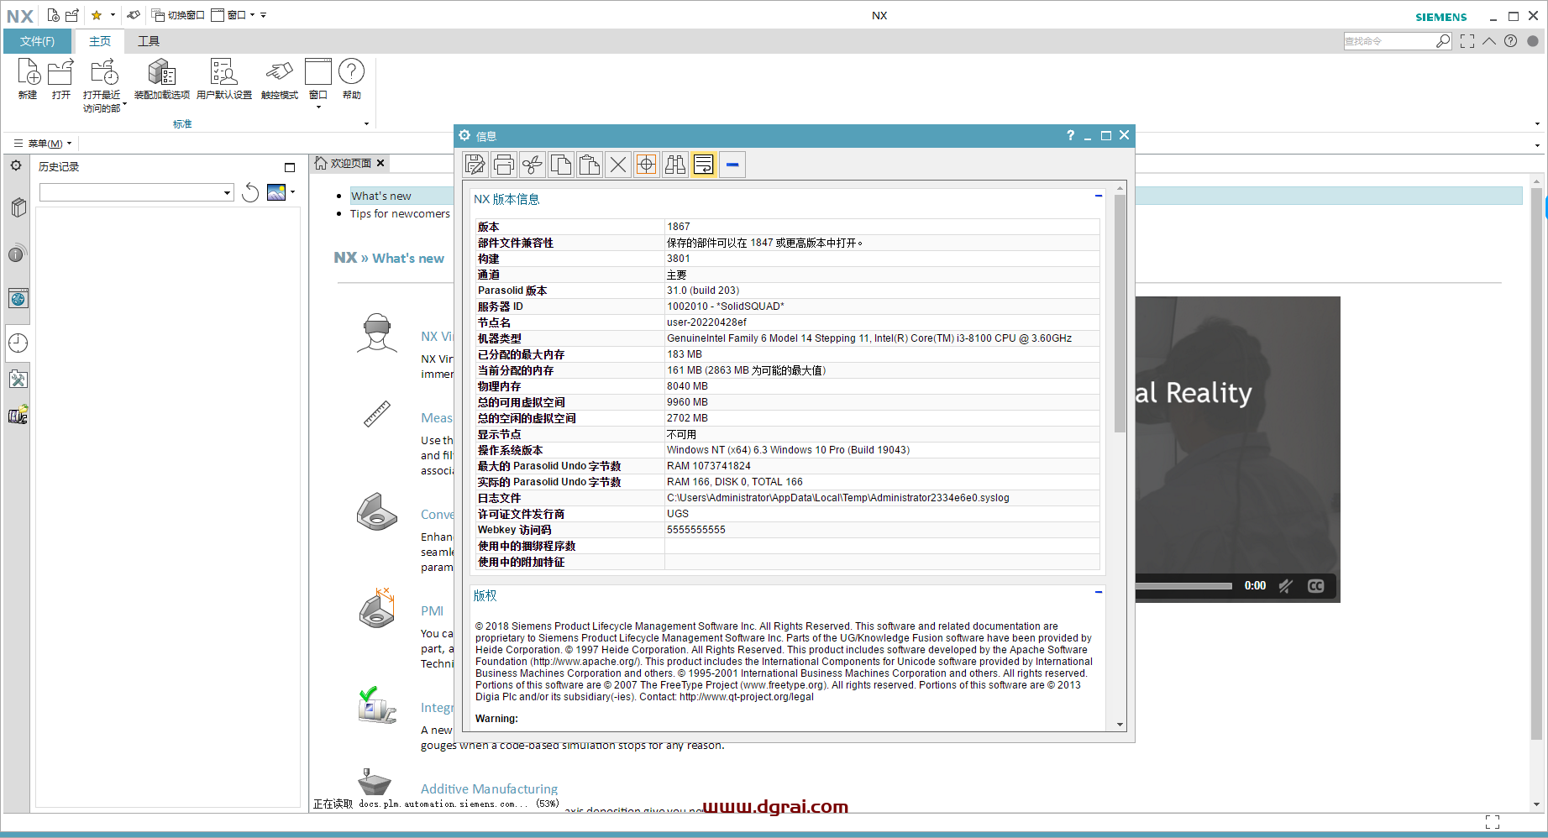Click the Copy icon in 信息 window

tap(561, 165)
